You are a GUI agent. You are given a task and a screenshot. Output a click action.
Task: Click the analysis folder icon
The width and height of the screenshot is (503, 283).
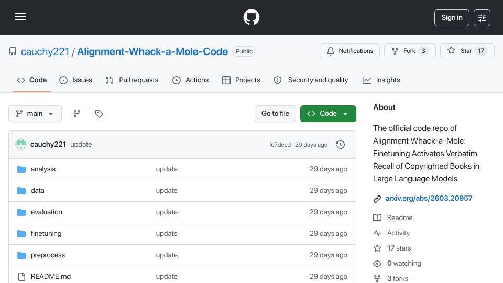(21, 169)
